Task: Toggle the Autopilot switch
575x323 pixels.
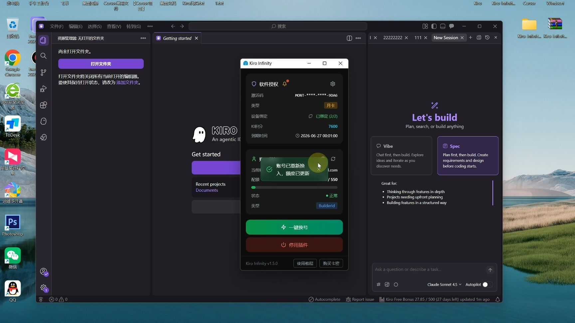Action: (x=487, y=284)
